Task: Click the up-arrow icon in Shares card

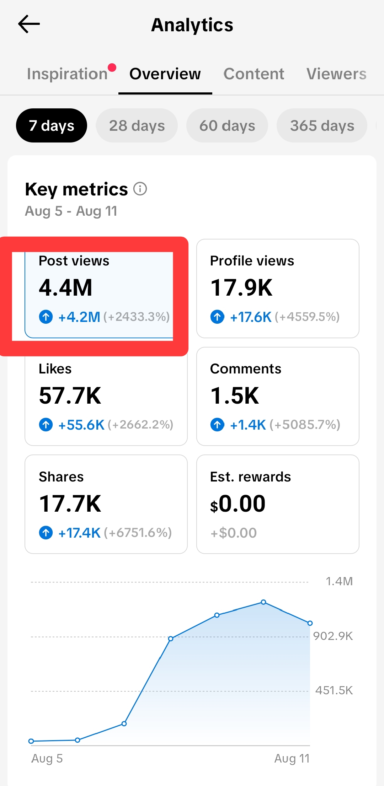Action: coord(46,532)
